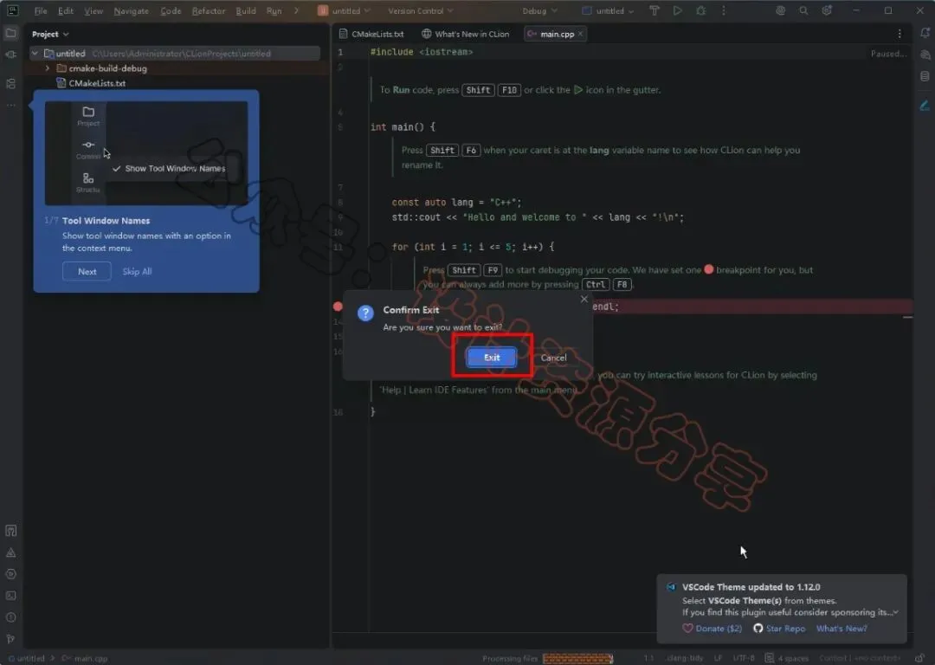
Task: Click Next in Tool Window Names tip
Action: [x=87, y=271]
